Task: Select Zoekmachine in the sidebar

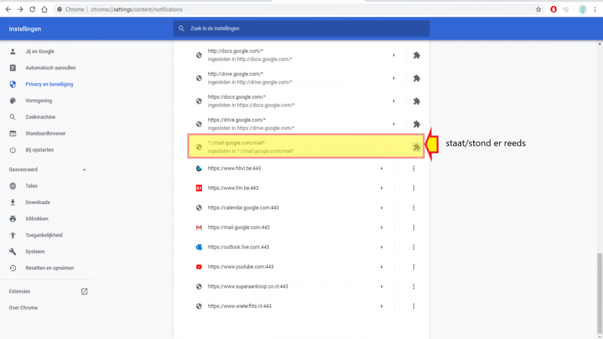Action: pos(39,117)
